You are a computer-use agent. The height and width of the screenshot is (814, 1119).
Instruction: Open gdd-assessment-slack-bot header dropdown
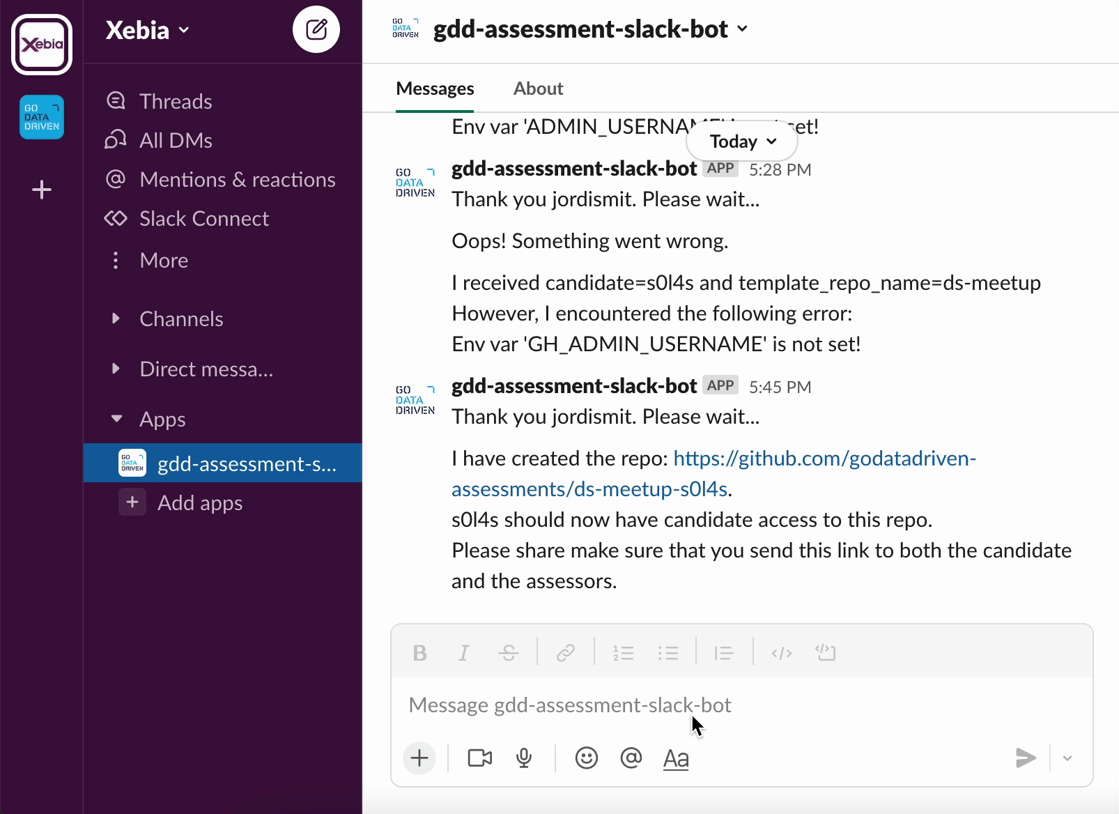click(591, 29)
